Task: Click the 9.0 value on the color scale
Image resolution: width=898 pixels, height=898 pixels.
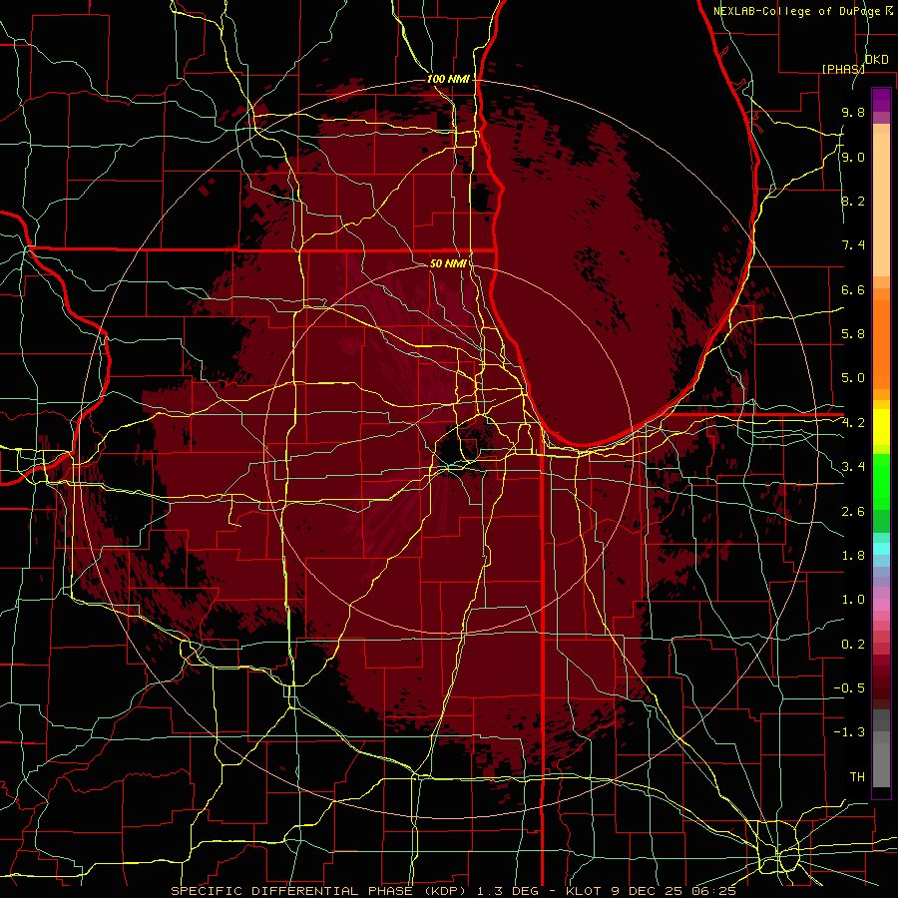Action: click(x=853, y=158)
